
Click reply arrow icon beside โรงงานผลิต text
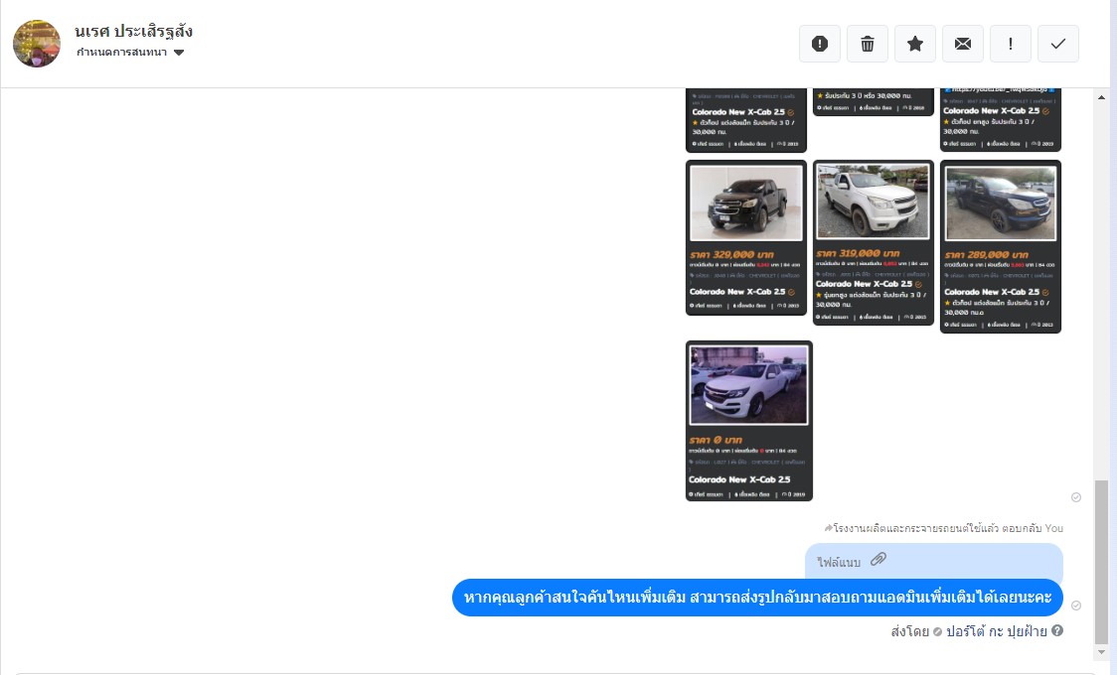tap(829, 528)
